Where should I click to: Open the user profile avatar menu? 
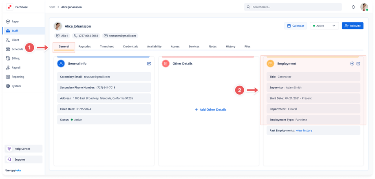pos(364,7)
